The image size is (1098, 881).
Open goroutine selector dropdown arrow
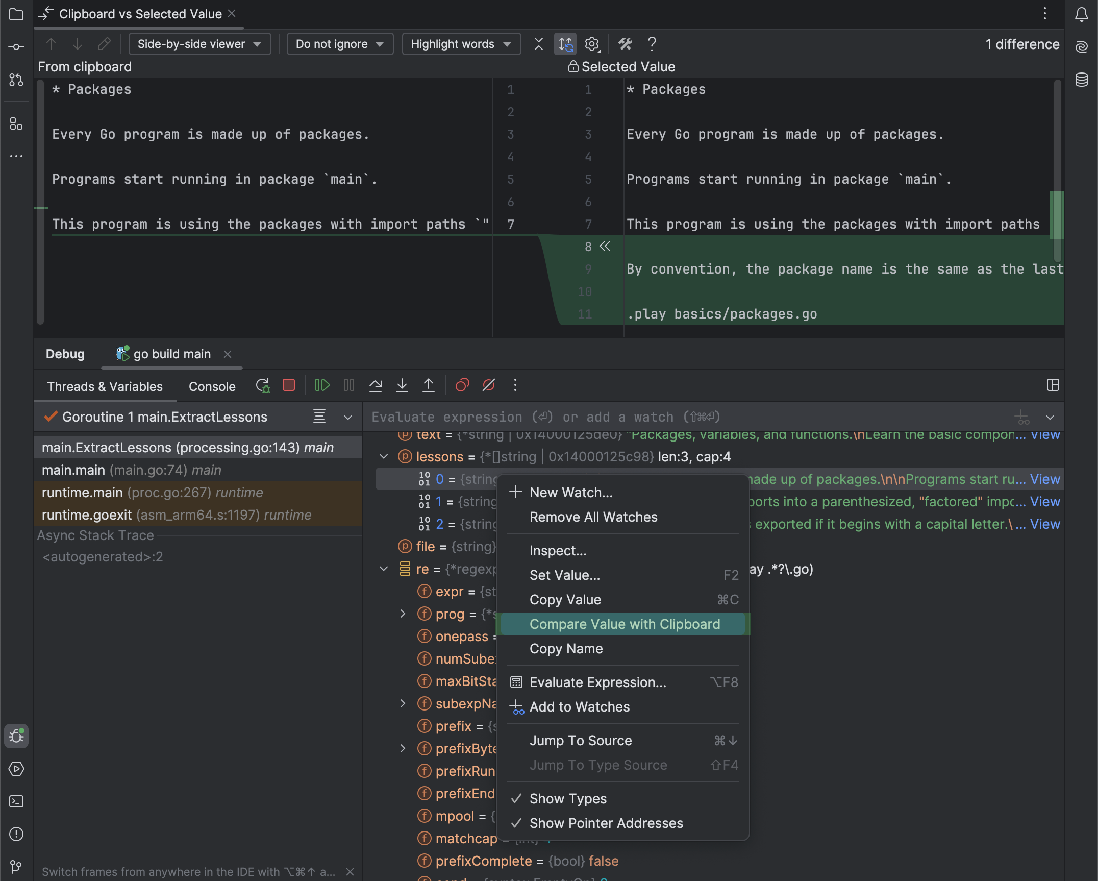coord(348,418)
